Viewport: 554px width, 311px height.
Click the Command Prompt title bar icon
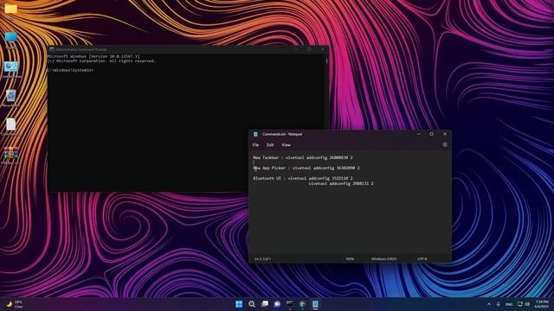(x=52, y=50)
